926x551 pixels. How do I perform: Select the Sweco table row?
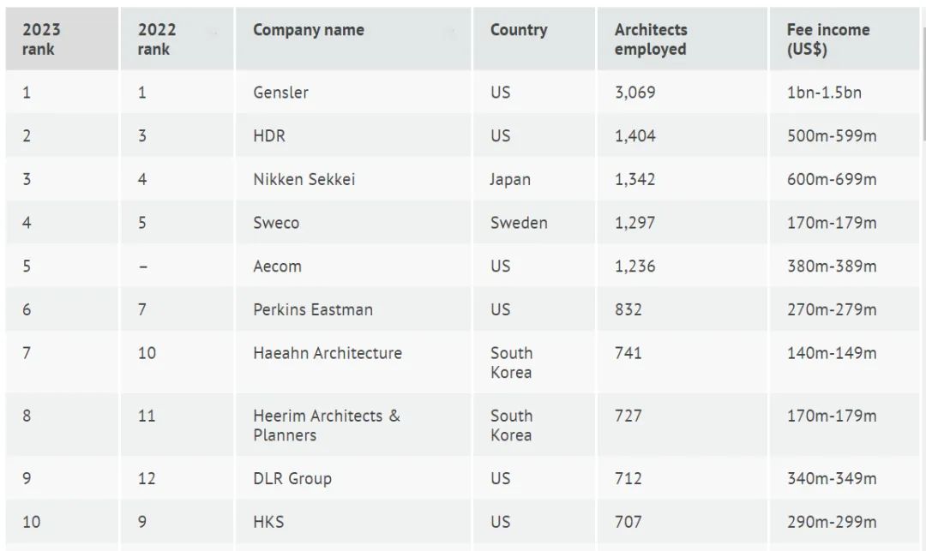click(462, 223)
